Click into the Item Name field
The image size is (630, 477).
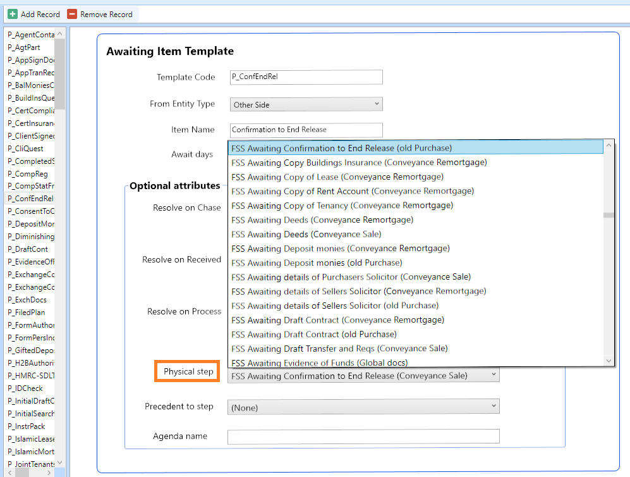coord(306,130)
